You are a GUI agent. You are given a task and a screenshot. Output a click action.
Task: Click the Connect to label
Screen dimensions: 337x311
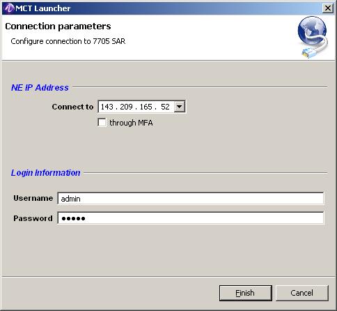click(72, 107)
